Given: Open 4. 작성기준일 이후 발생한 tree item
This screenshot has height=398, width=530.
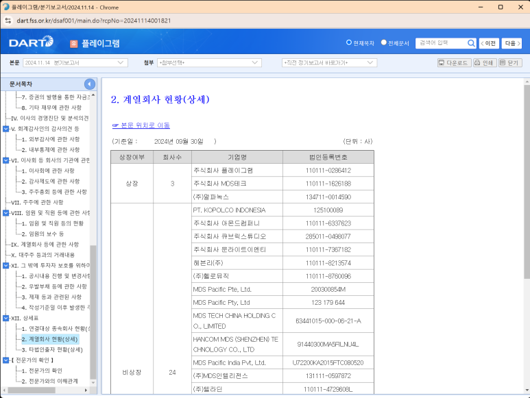Looking at the screenshot, I should coord(56,308).
